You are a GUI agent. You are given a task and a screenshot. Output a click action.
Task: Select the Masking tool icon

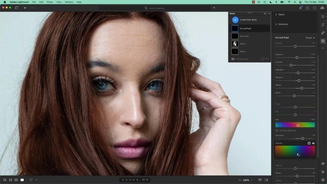tap(323, 41)
